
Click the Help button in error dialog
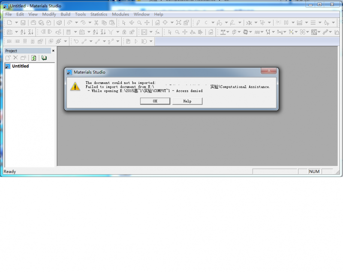click(x=187, y=101)
